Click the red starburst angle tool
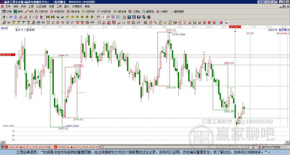 tap(63, 23)
